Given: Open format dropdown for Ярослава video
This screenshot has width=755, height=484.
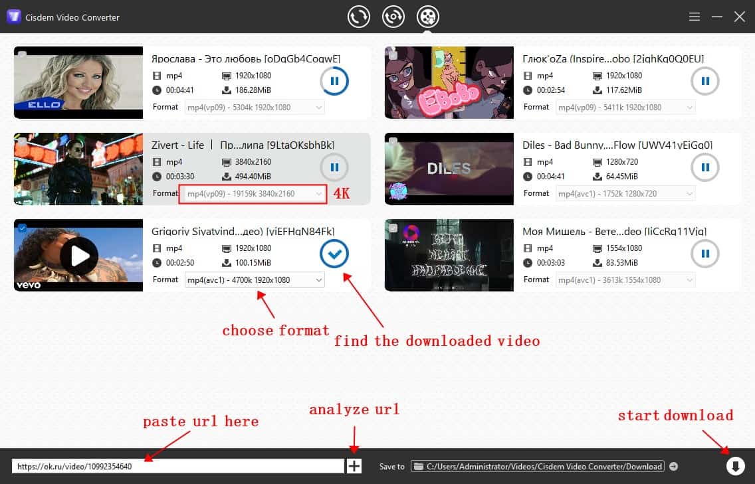Looking at the screenshot, I should (x=255, y=108).
